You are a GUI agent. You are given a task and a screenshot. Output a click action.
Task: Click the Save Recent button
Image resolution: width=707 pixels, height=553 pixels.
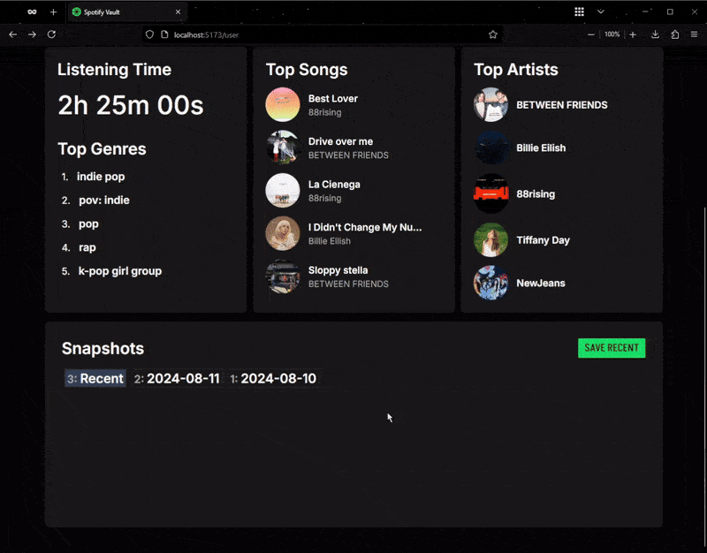click(612, 348)
